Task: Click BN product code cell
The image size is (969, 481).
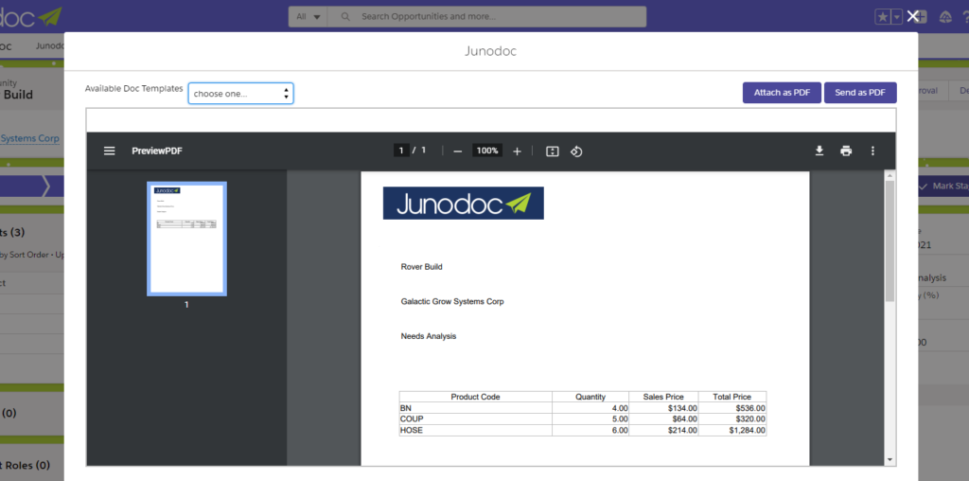Action: coord(475,408)
